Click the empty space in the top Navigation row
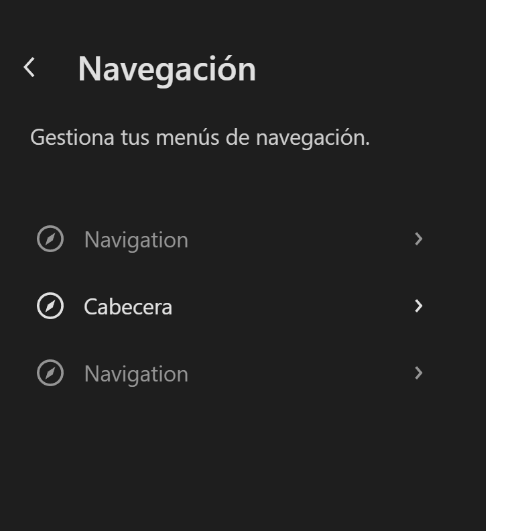Image resolution: width=516 pixels, height=531 pixels. (302, 239)
